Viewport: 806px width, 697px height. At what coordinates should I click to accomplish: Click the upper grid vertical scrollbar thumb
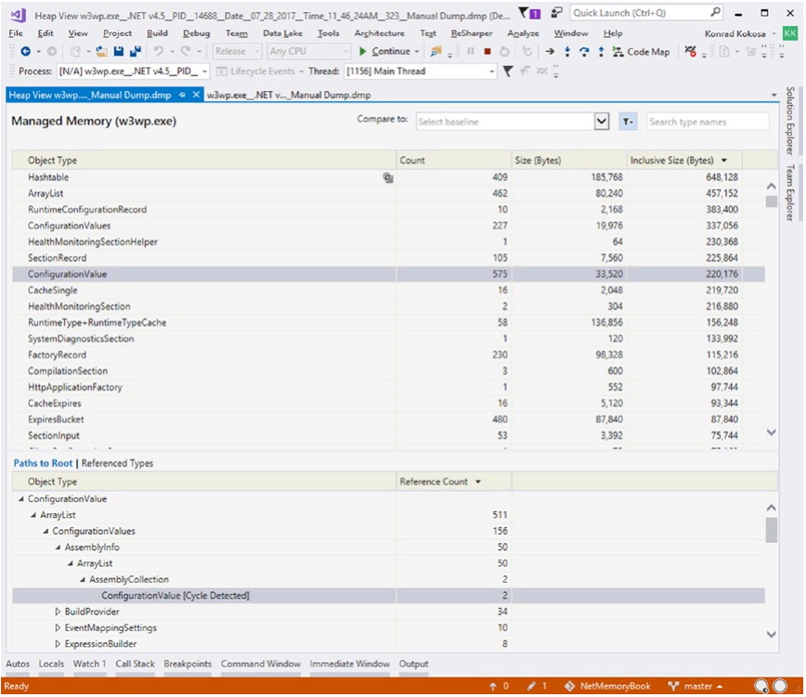[771, 201]
